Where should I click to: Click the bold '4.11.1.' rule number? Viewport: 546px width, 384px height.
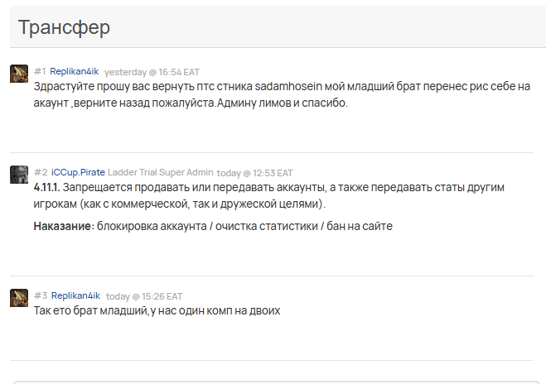(x=46, y=187)
